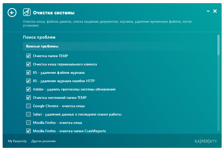The height and width of the screenshot is (151, 224).
Task: Enable Mozilla Firefox cache cleaning
Action: tap(28, 123)
